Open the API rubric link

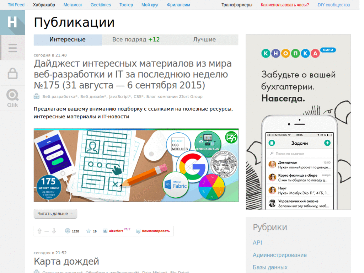(257, 242)
